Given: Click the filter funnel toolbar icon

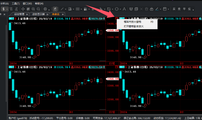Looking at the screenshot, I should tap(11, 9).
